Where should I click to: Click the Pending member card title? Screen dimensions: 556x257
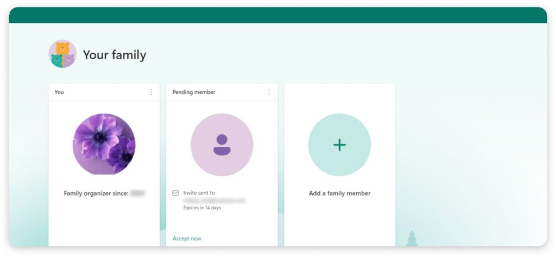(194, 92)
